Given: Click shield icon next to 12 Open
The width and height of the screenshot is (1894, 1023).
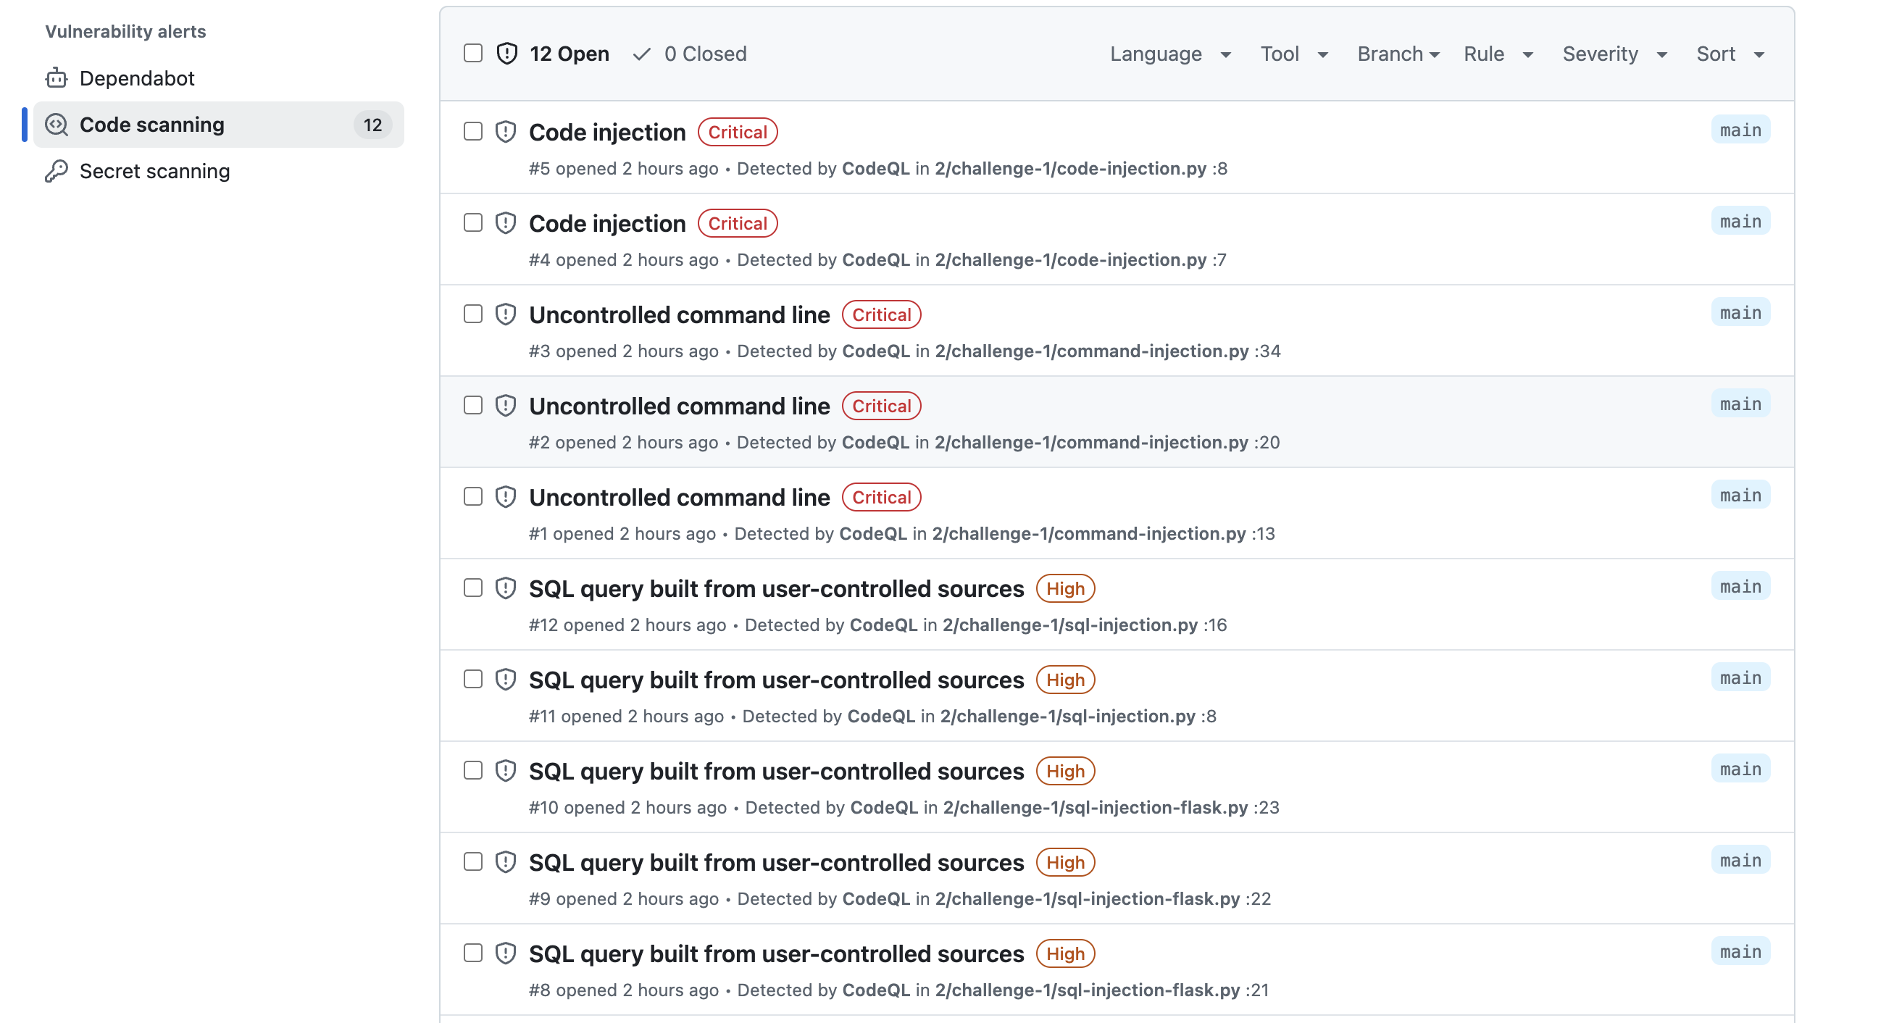Looking at the screenshot, I should pos(506,54).
